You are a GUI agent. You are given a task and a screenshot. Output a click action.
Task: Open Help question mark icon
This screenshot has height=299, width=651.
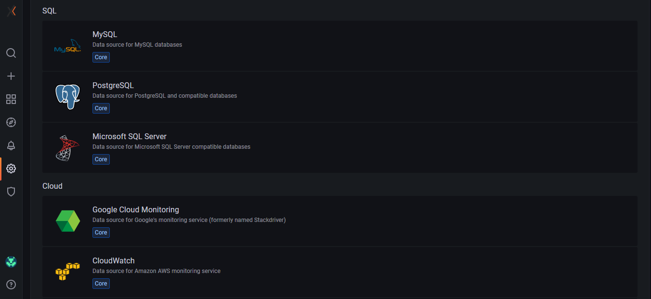click(11, 285)
